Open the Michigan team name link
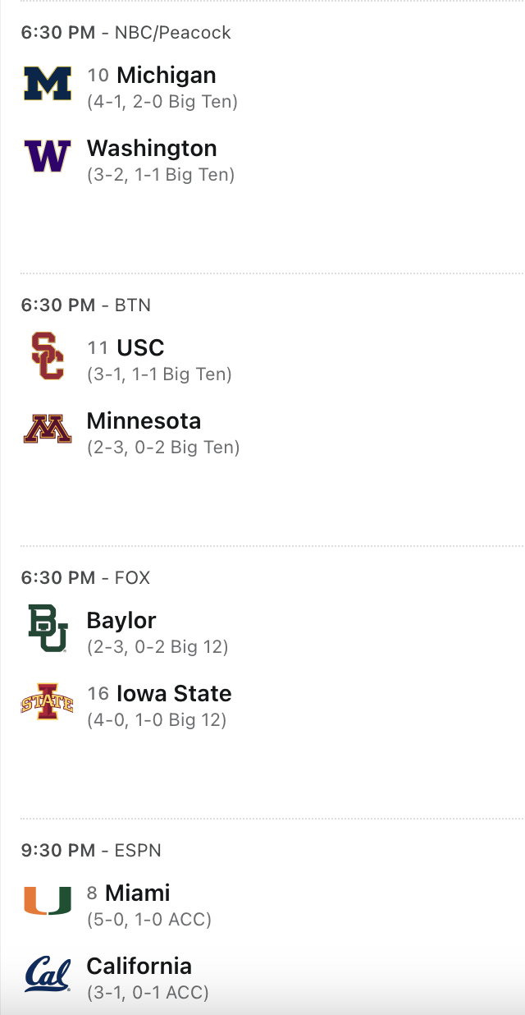The width and height of the screenshot is (525, 1015). pyautogui.click(x=167, y=76)
